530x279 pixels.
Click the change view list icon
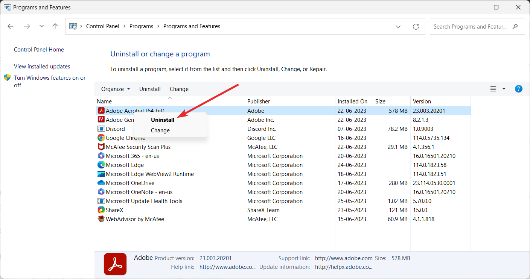coord(493,89)
